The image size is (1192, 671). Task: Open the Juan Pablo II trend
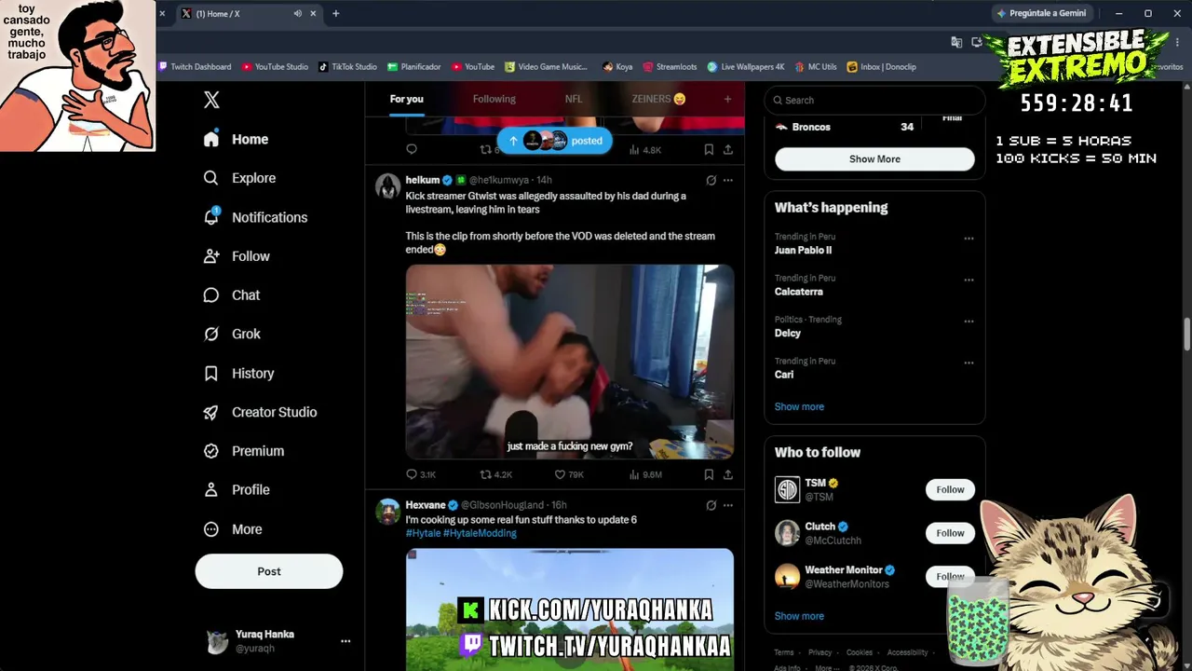(803, 250)
